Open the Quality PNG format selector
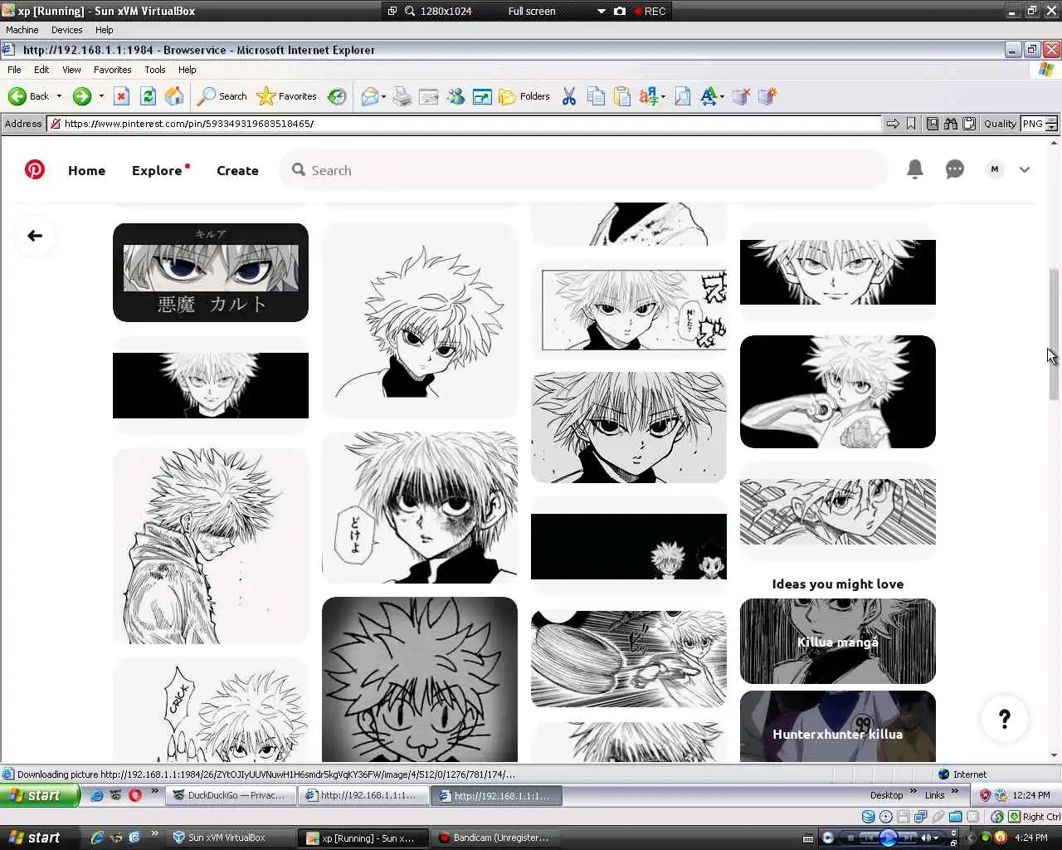This screenshot has height=850, width=1062. (1039, 124)
